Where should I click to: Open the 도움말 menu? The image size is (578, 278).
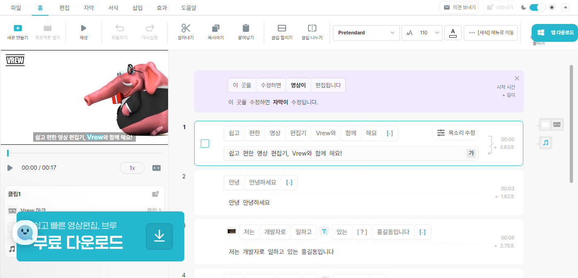(189, 7)
